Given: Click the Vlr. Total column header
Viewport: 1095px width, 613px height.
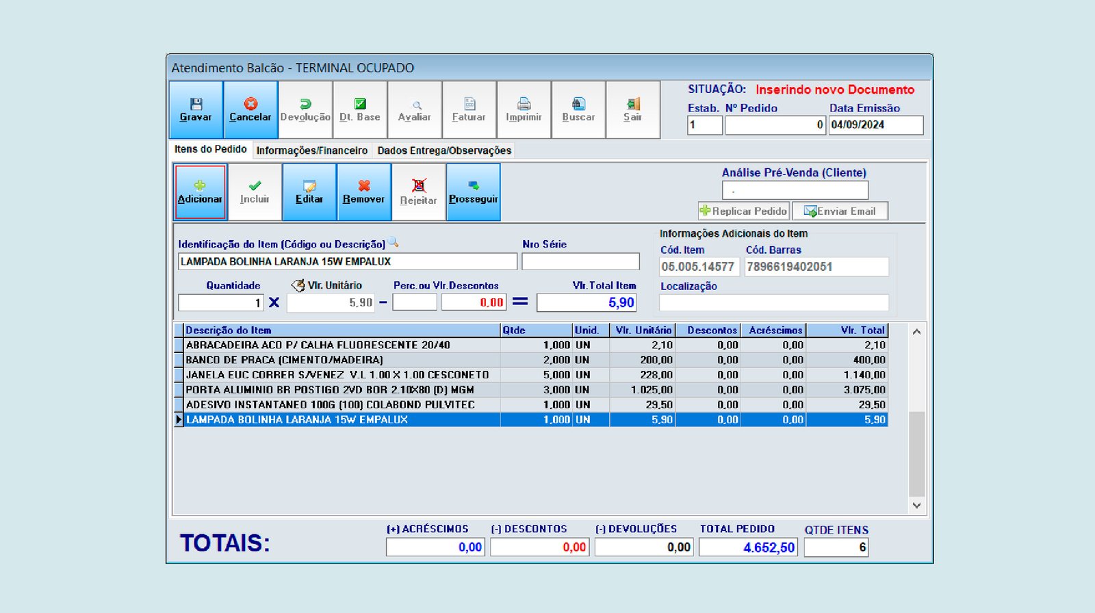Looking at the screenshot, I should pyautogui.click(x=847, y=330).
